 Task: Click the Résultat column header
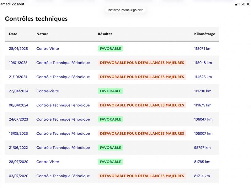click(x=105, y=34)
